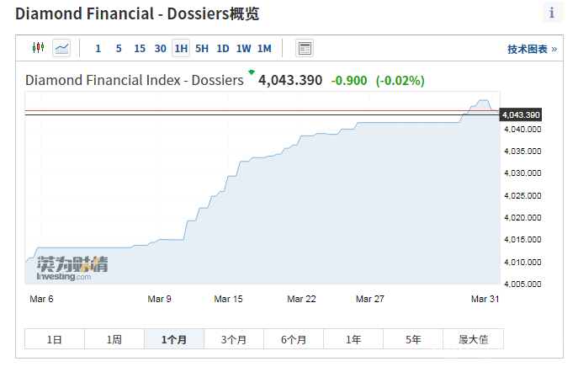This screenshot has width=578, height=372.
Task: Select the 1日 range tab
Action: click(55, 339)
